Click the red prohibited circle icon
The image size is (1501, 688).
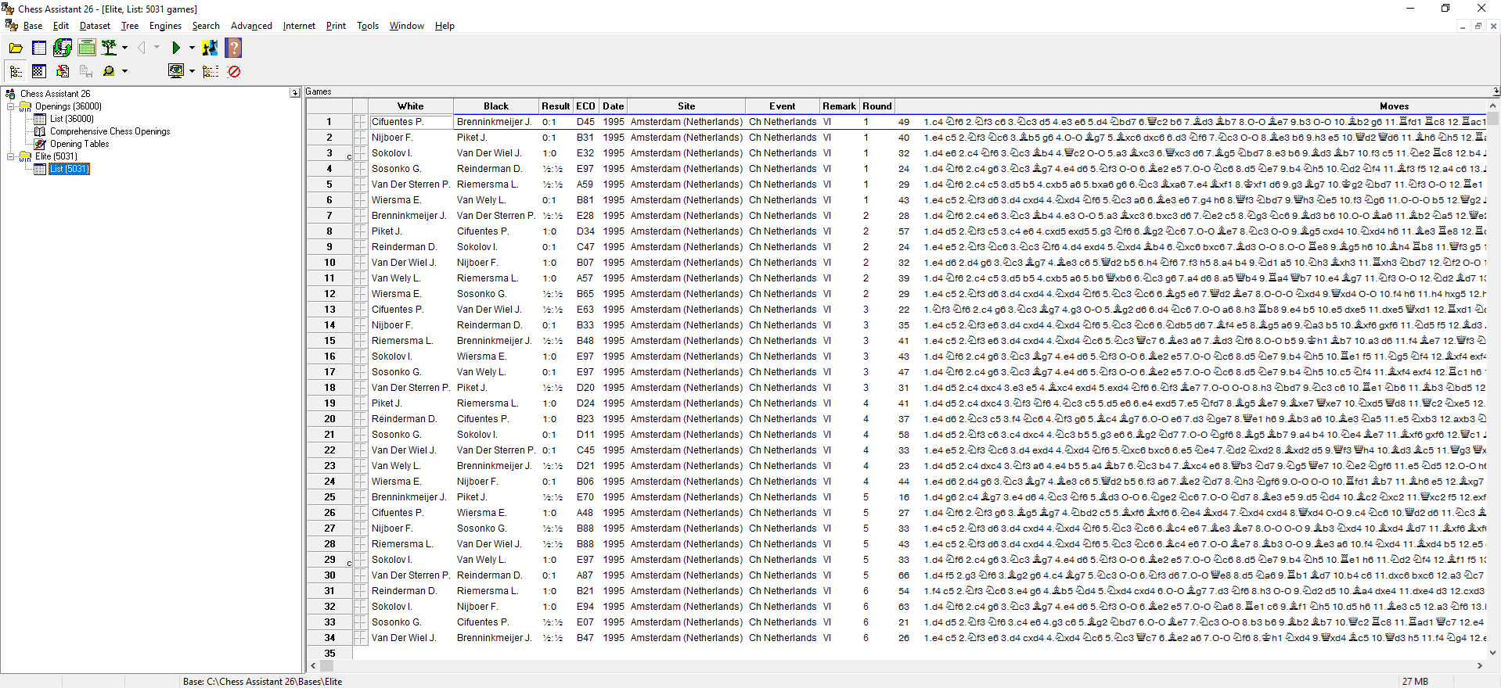pos(234,71)
